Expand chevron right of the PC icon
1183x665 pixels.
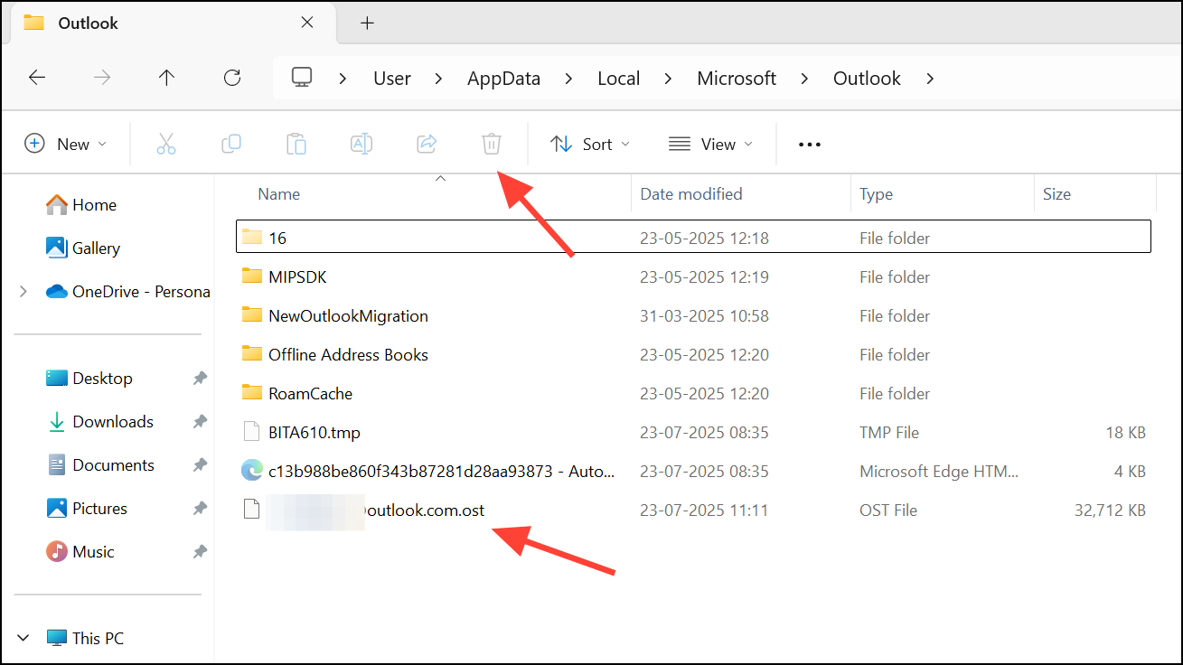pos(343,79)
